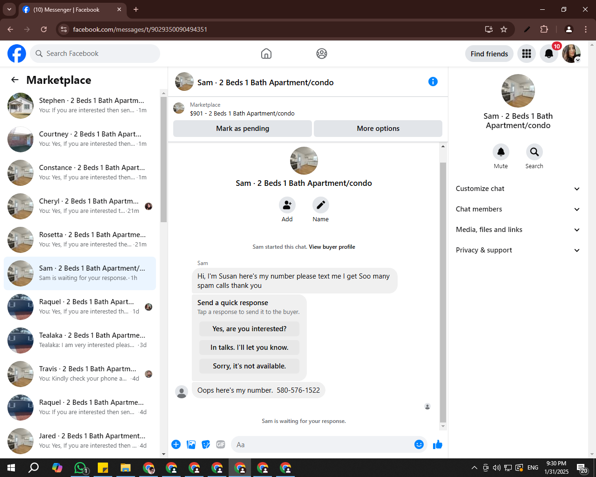The height and width of the screenshot is (477, 596).
Task: Open the Chrome profile avatar icon
Action: (x=569, y=29)
